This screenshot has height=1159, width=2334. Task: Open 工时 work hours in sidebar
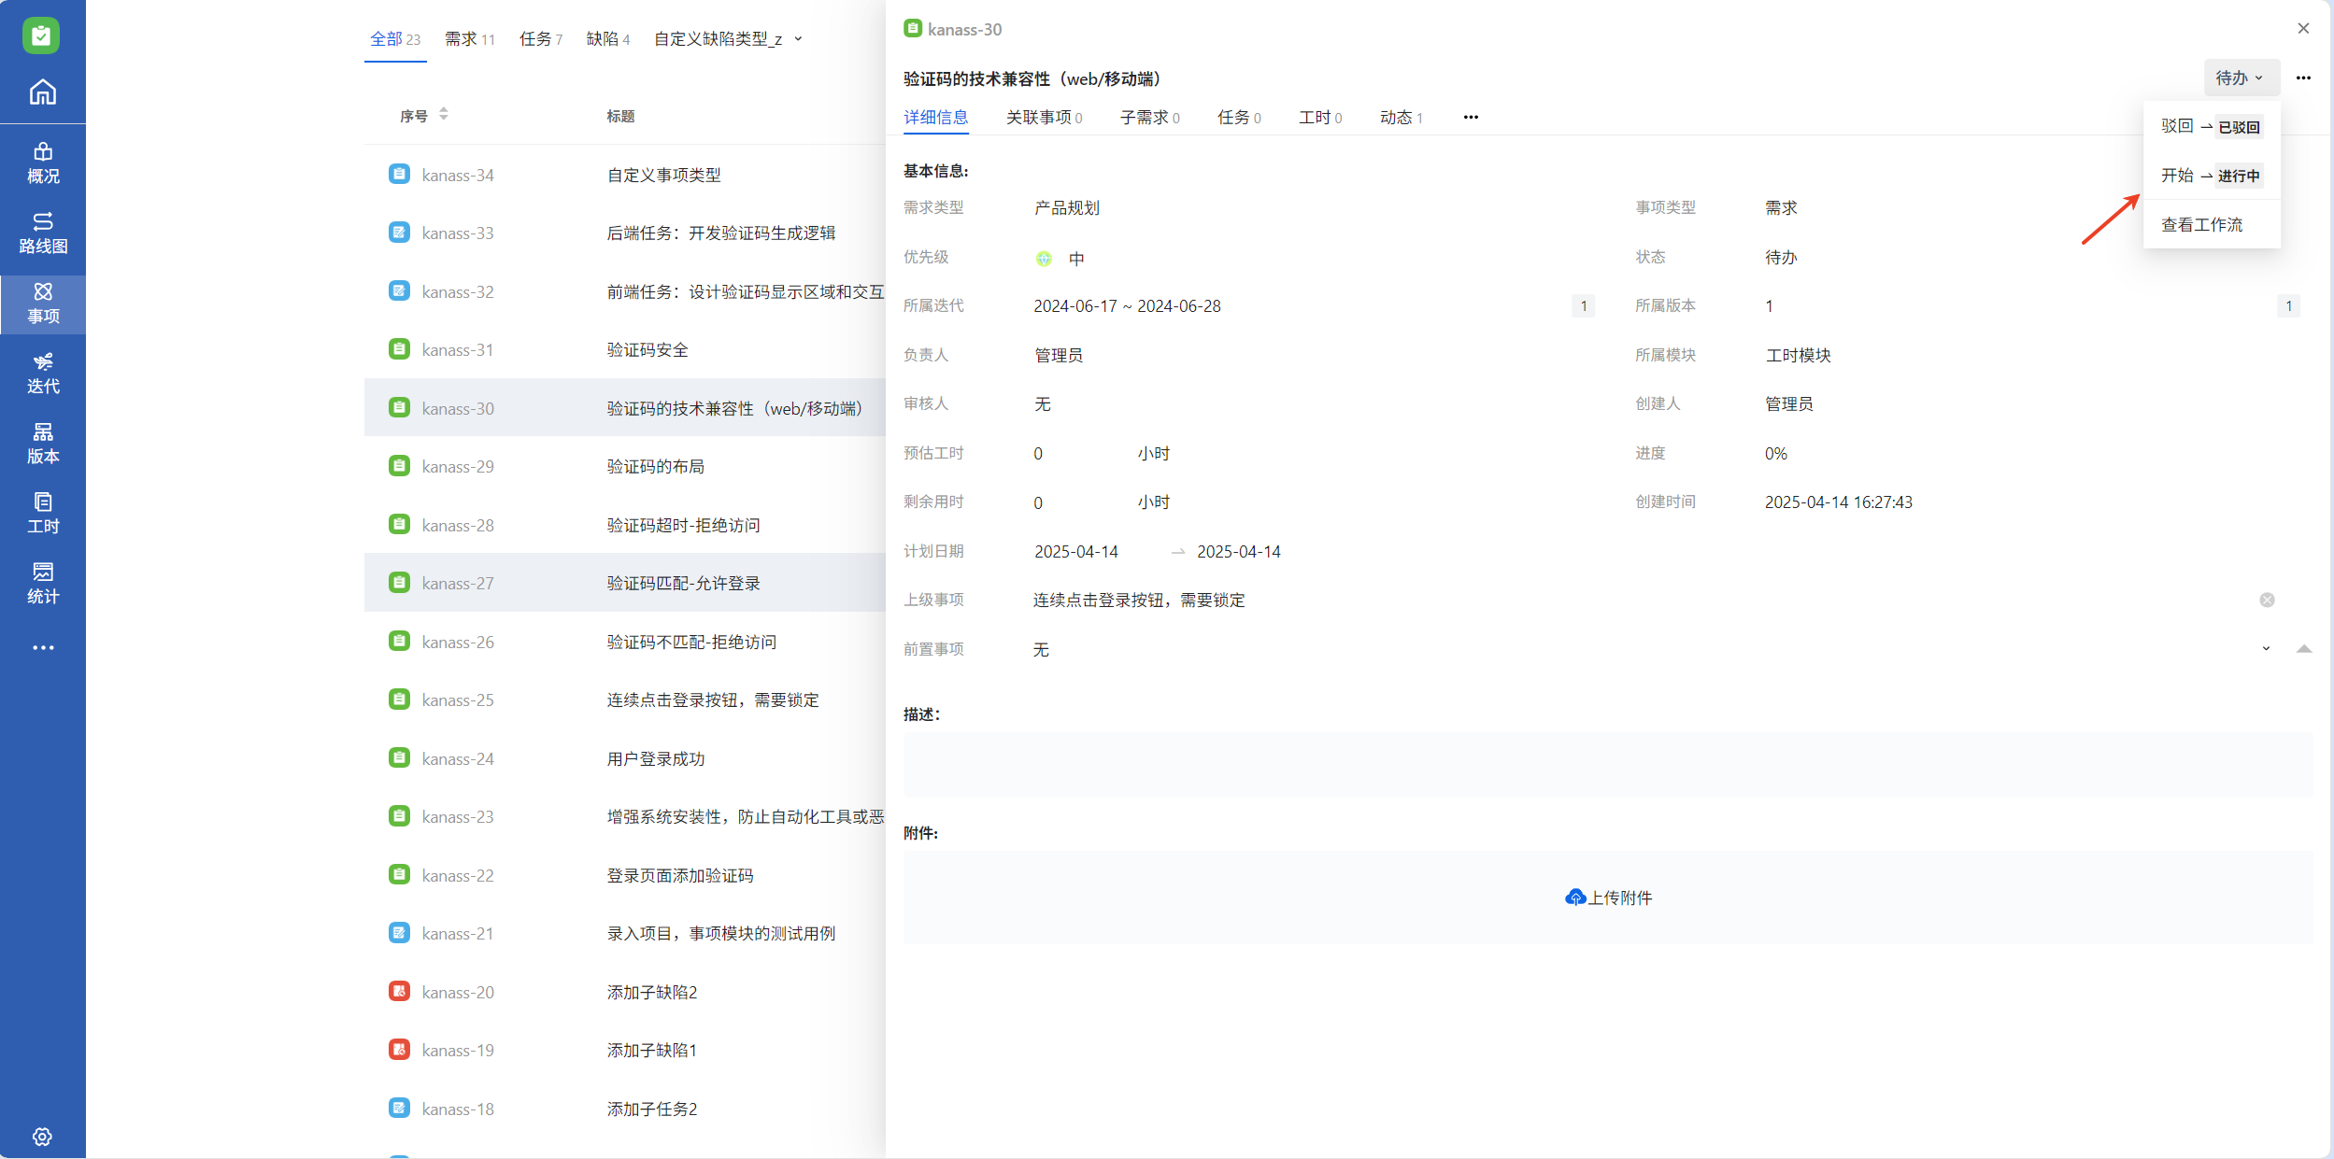pyautogui.click(x=43, y=513)
